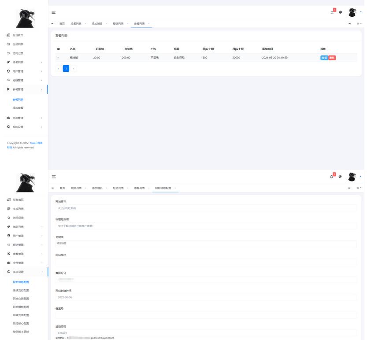Click the blue 编辑 button for 标准版

(324, 58)
